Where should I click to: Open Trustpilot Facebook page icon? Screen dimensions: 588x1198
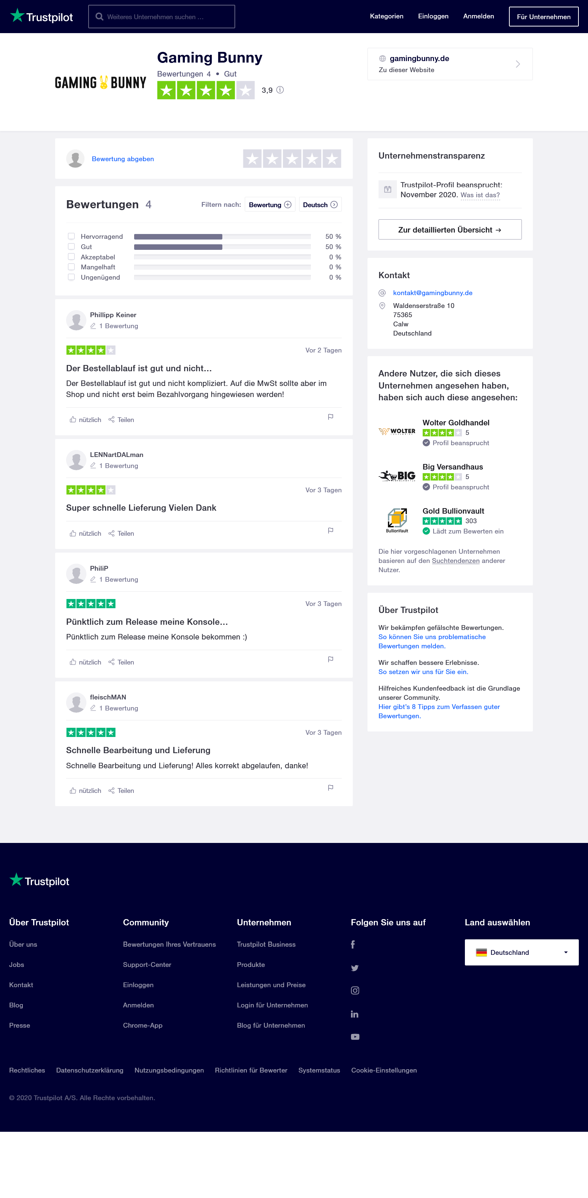pyautogui.click(x=353, y=944)
